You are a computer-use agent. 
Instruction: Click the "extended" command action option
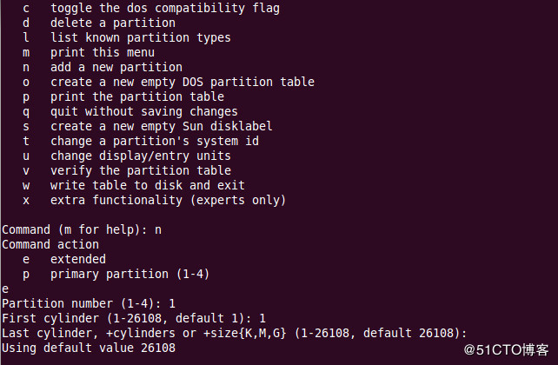pyautogui.click(x=78, y=259)
